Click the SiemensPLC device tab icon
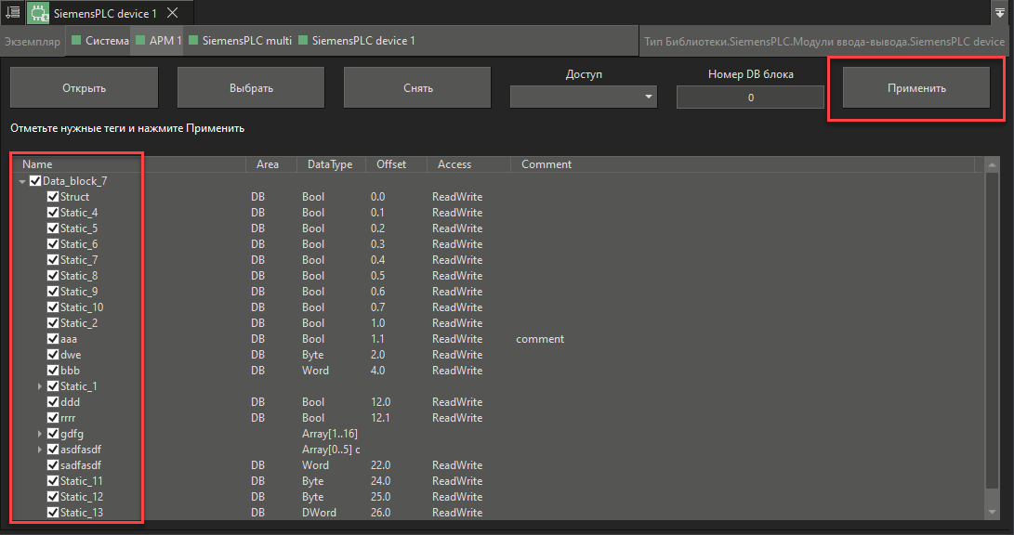 pos(39,13)
